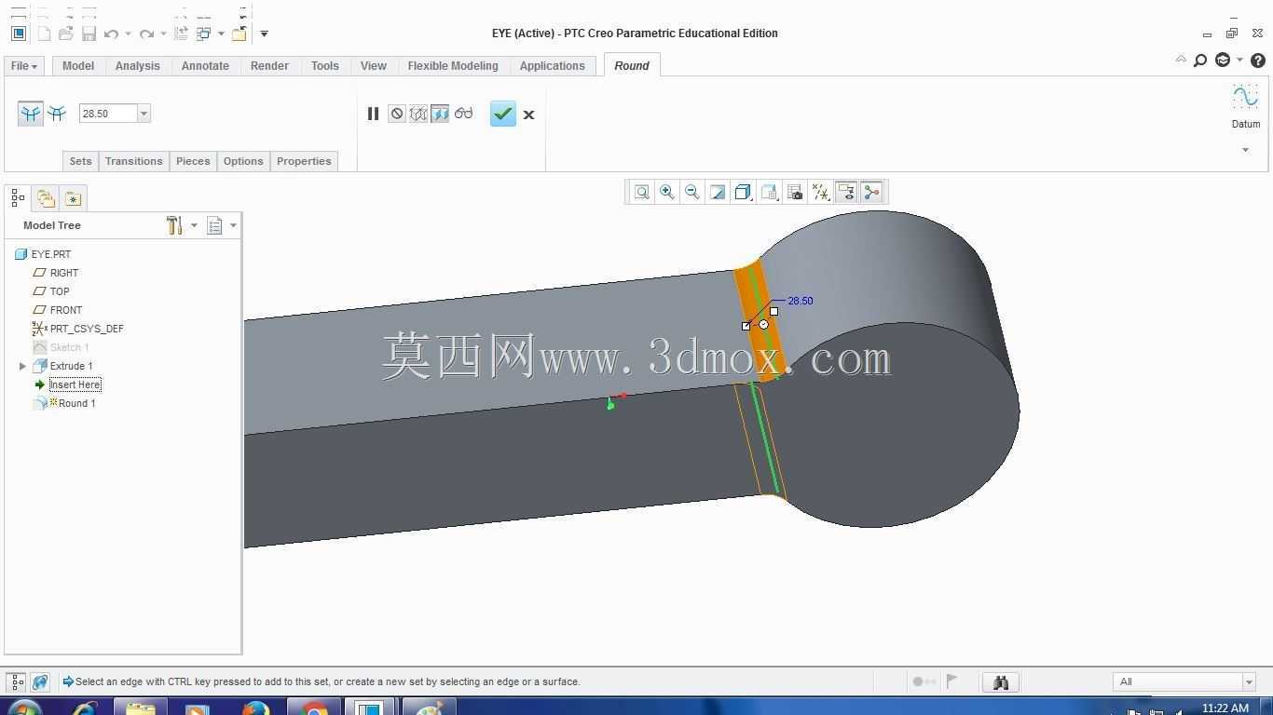Click the Regenerate model icon

(181, 34)
